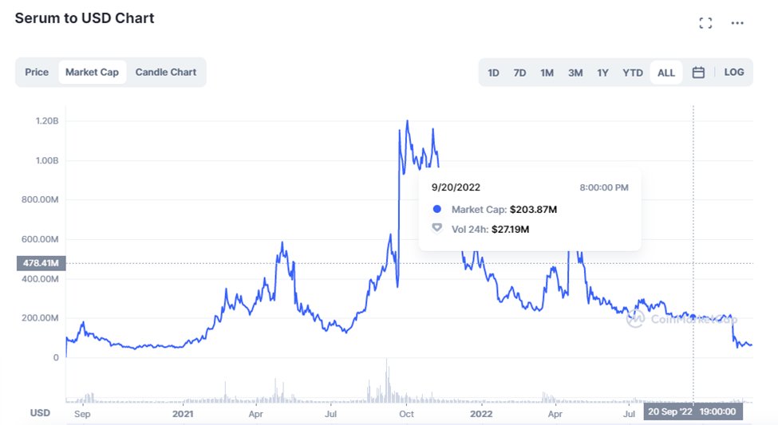This screenshot has width=778, height=425.
Task: Set chart range to 1M
Action: click(547, 73)
